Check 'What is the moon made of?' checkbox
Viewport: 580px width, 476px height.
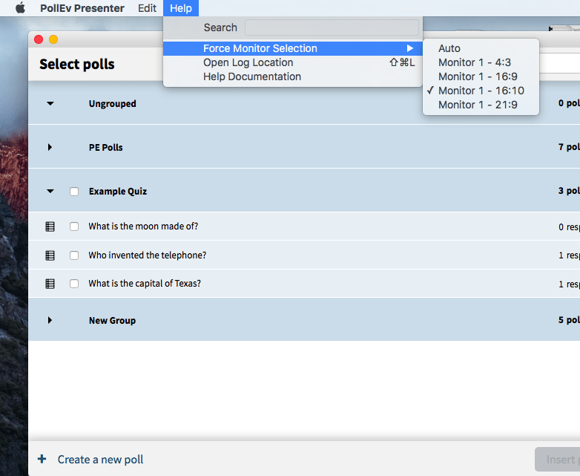[74, 226]
